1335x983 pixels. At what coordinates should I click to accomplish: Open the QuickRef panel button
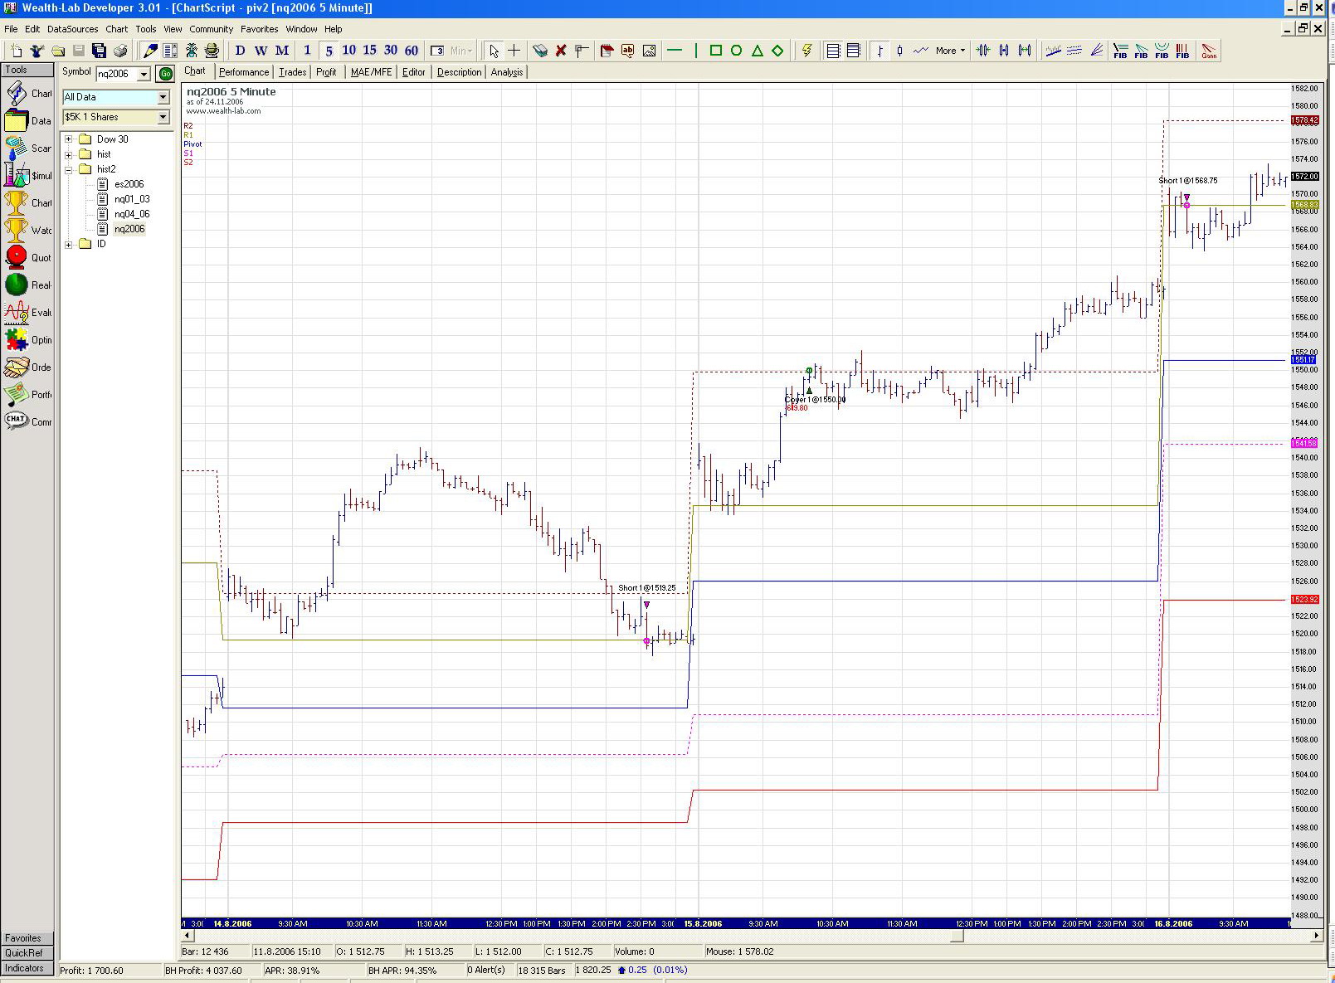click(x=27, y=953)
